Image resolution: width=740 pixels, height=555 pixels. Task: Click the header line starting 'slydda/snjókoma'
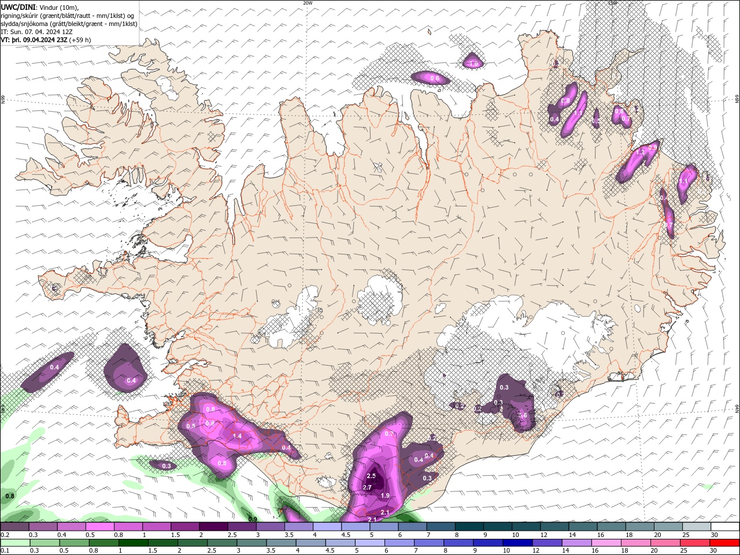[x=69, y=24]
